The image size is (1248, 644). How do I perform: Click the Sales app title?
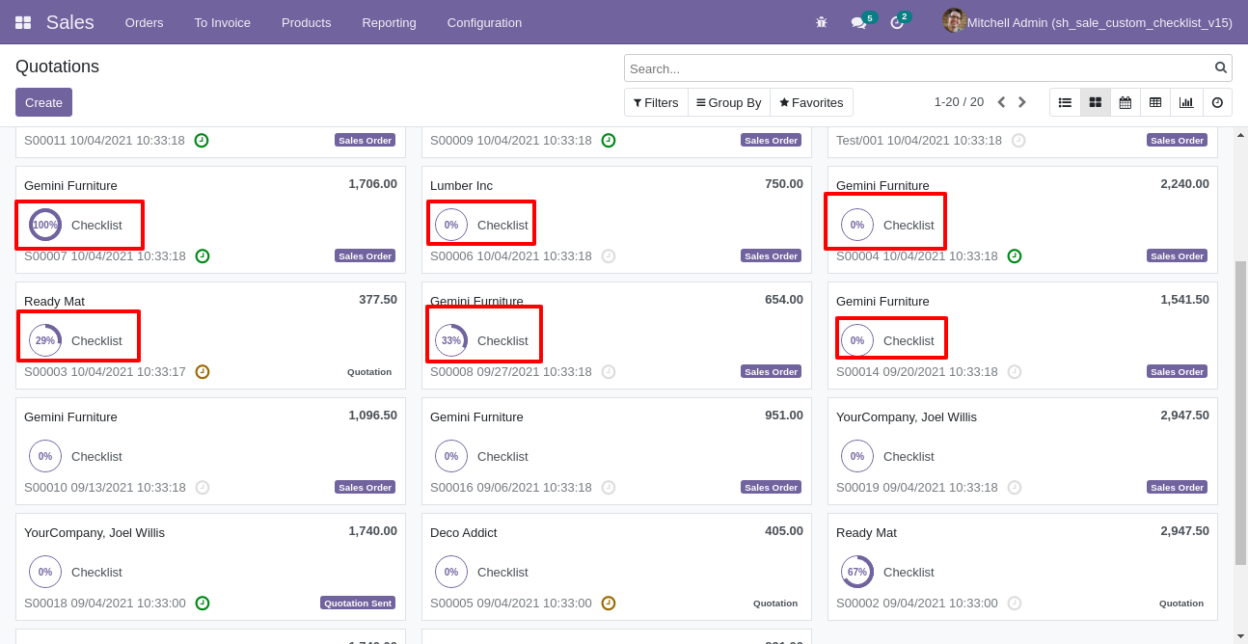[69, 22]
